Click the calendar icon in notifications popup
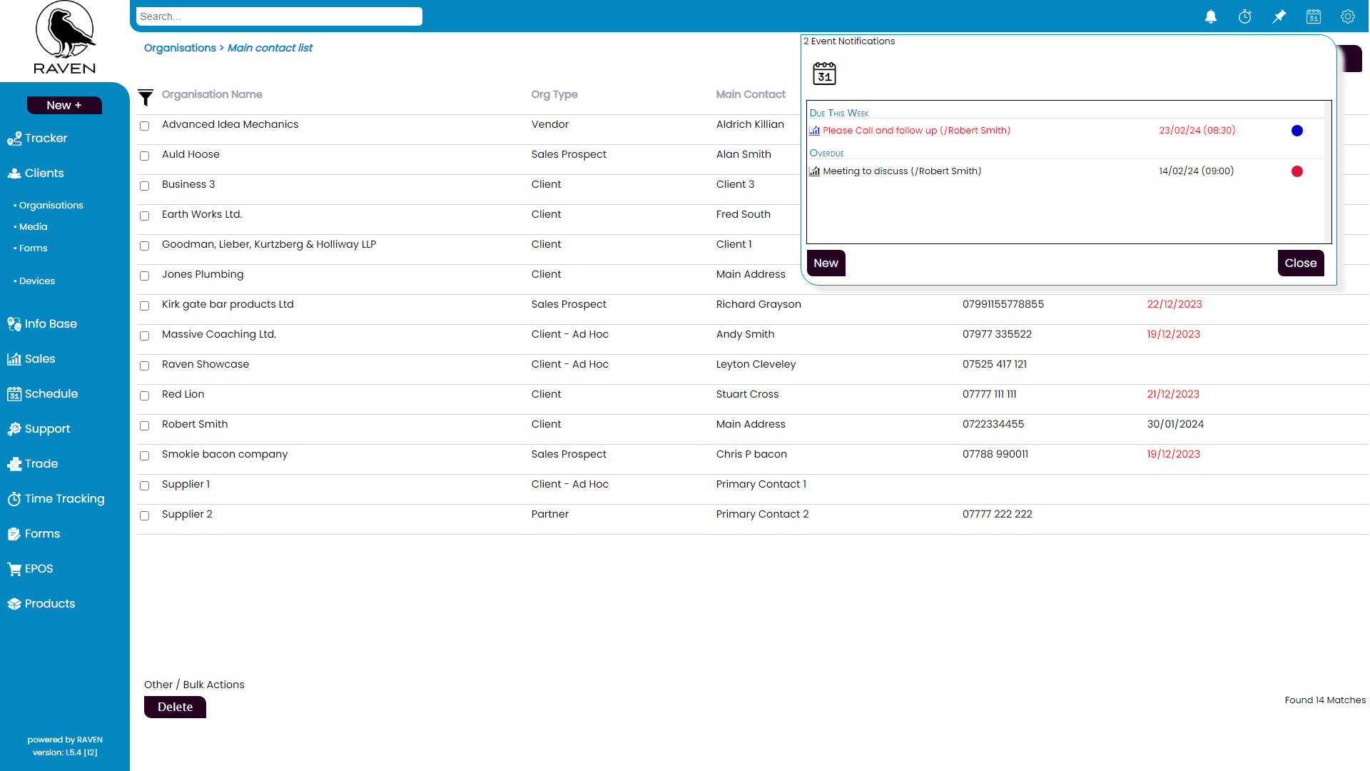Screen dimensions: 1370x771 [x=824, y=74]
